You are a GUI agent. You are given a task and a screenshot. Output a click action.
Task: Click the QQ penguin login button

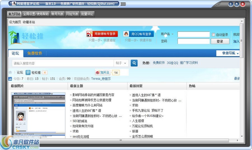[138, 34]
